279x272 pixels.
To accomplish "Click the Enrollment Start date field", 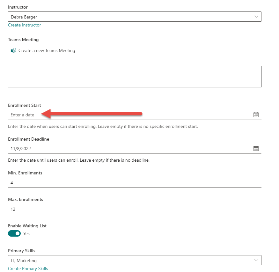I will pos(128,115).
